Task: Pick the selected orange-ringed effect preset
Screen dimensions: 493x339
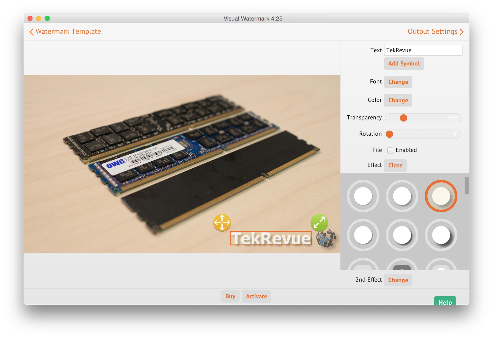Action: pos(441,196)
